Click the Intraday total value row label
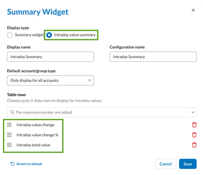This screenshot has width=203, height=175. click(x=33, y=145)
